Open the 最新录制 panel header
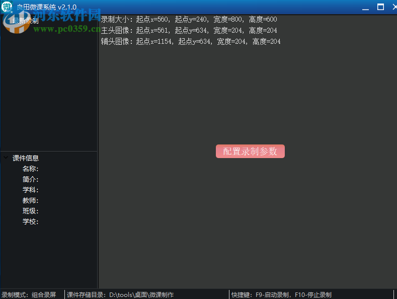397x299 pixels. point(26,21)
